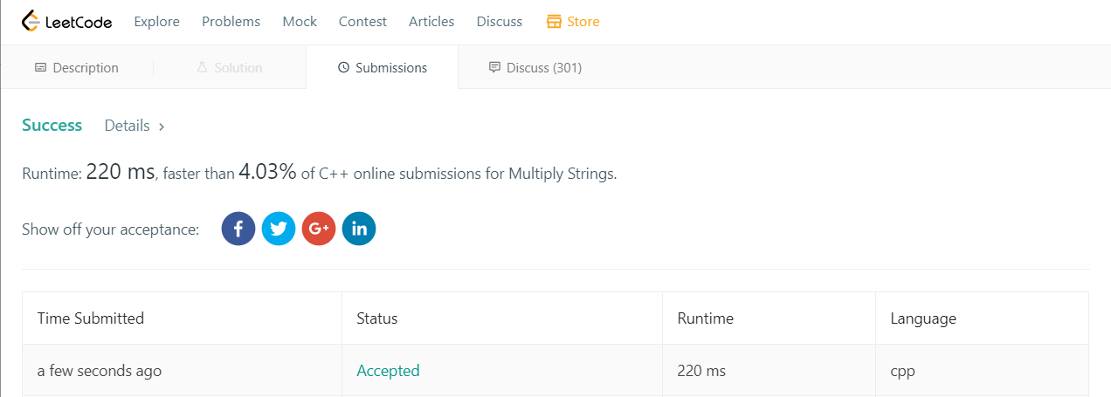The image size is (1111, 397).
Task: Share acceptance on Google Plus
Action: pos(319,229)
